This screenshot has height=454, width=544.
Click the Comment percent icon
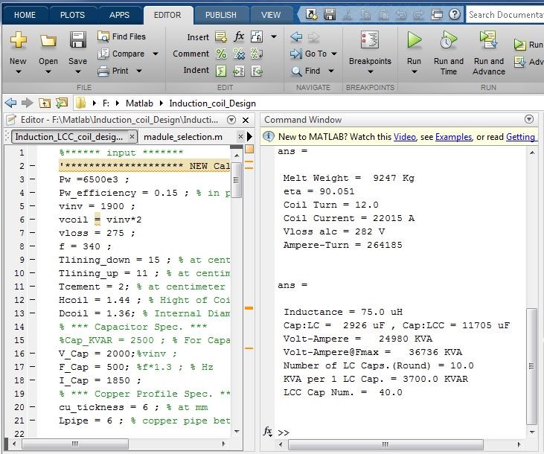(221, 54)
